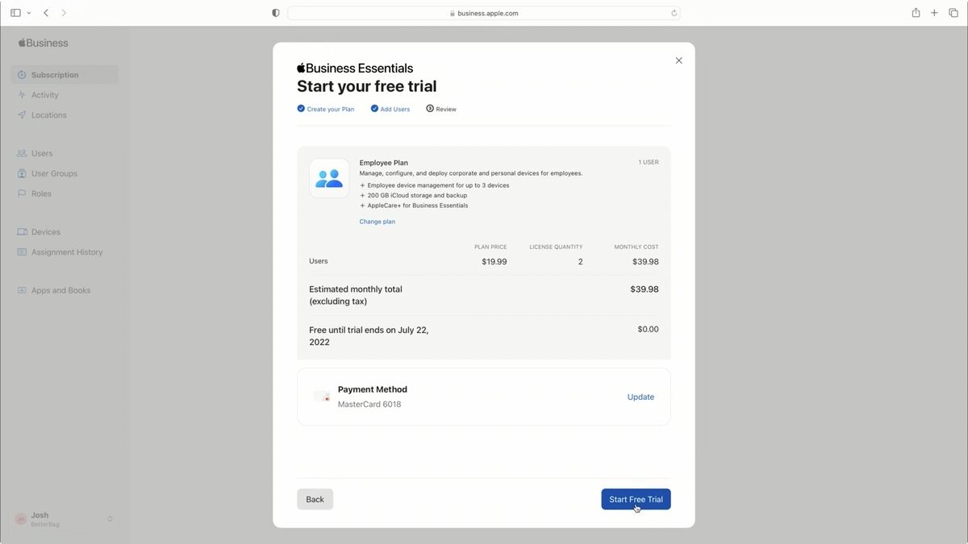Click the Change plan link
The height and width of the screenshot is (544, 968).
[x=378, y=222]
